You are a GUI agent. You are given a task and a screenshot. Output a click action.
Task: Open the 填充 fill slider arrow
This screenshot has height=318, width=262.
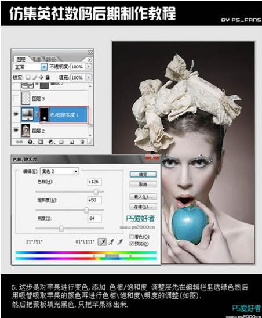(x=89, y=78)
